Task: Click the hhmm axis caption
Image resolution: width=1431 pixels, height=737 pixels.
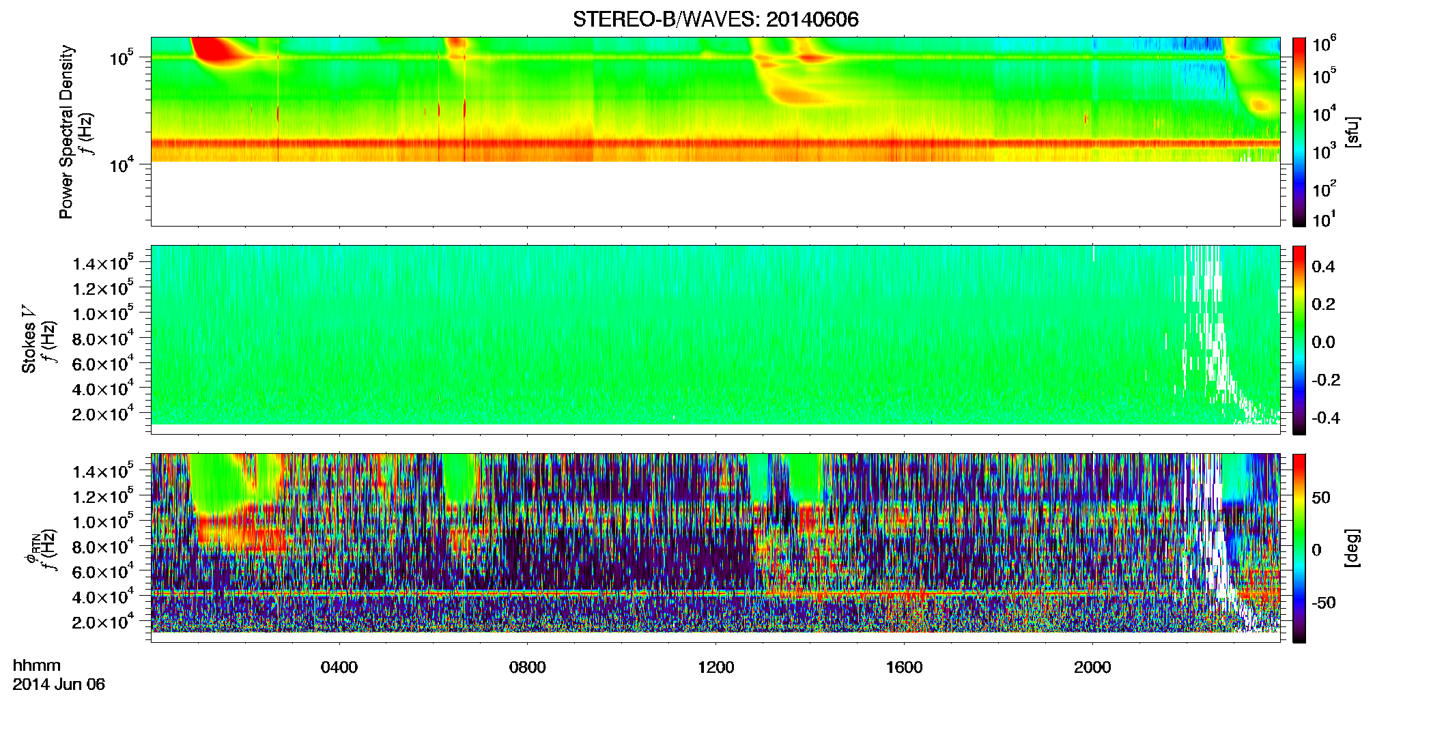Action: [37, 666]
